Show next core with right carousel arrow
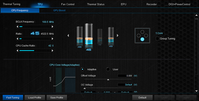This screenshot has height=101, width=199. coord(118,36)
